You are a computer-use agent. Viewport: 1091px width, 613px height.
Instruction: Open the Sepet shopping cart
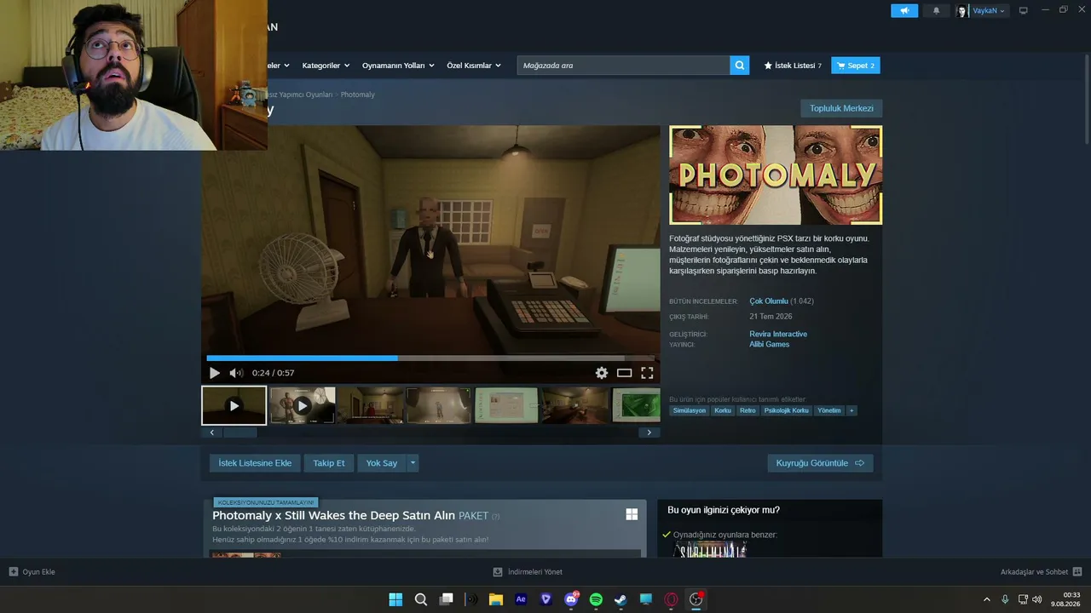tap(856, 66)
